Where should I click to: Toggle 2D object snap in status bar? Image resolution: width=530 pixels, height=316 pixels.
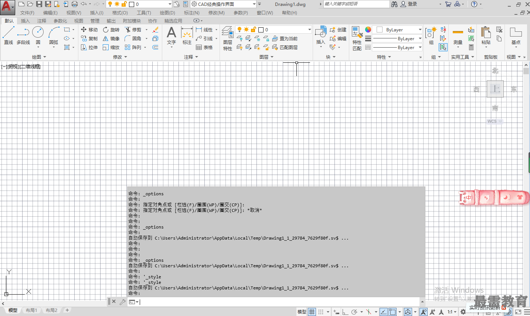pos(392,312)
